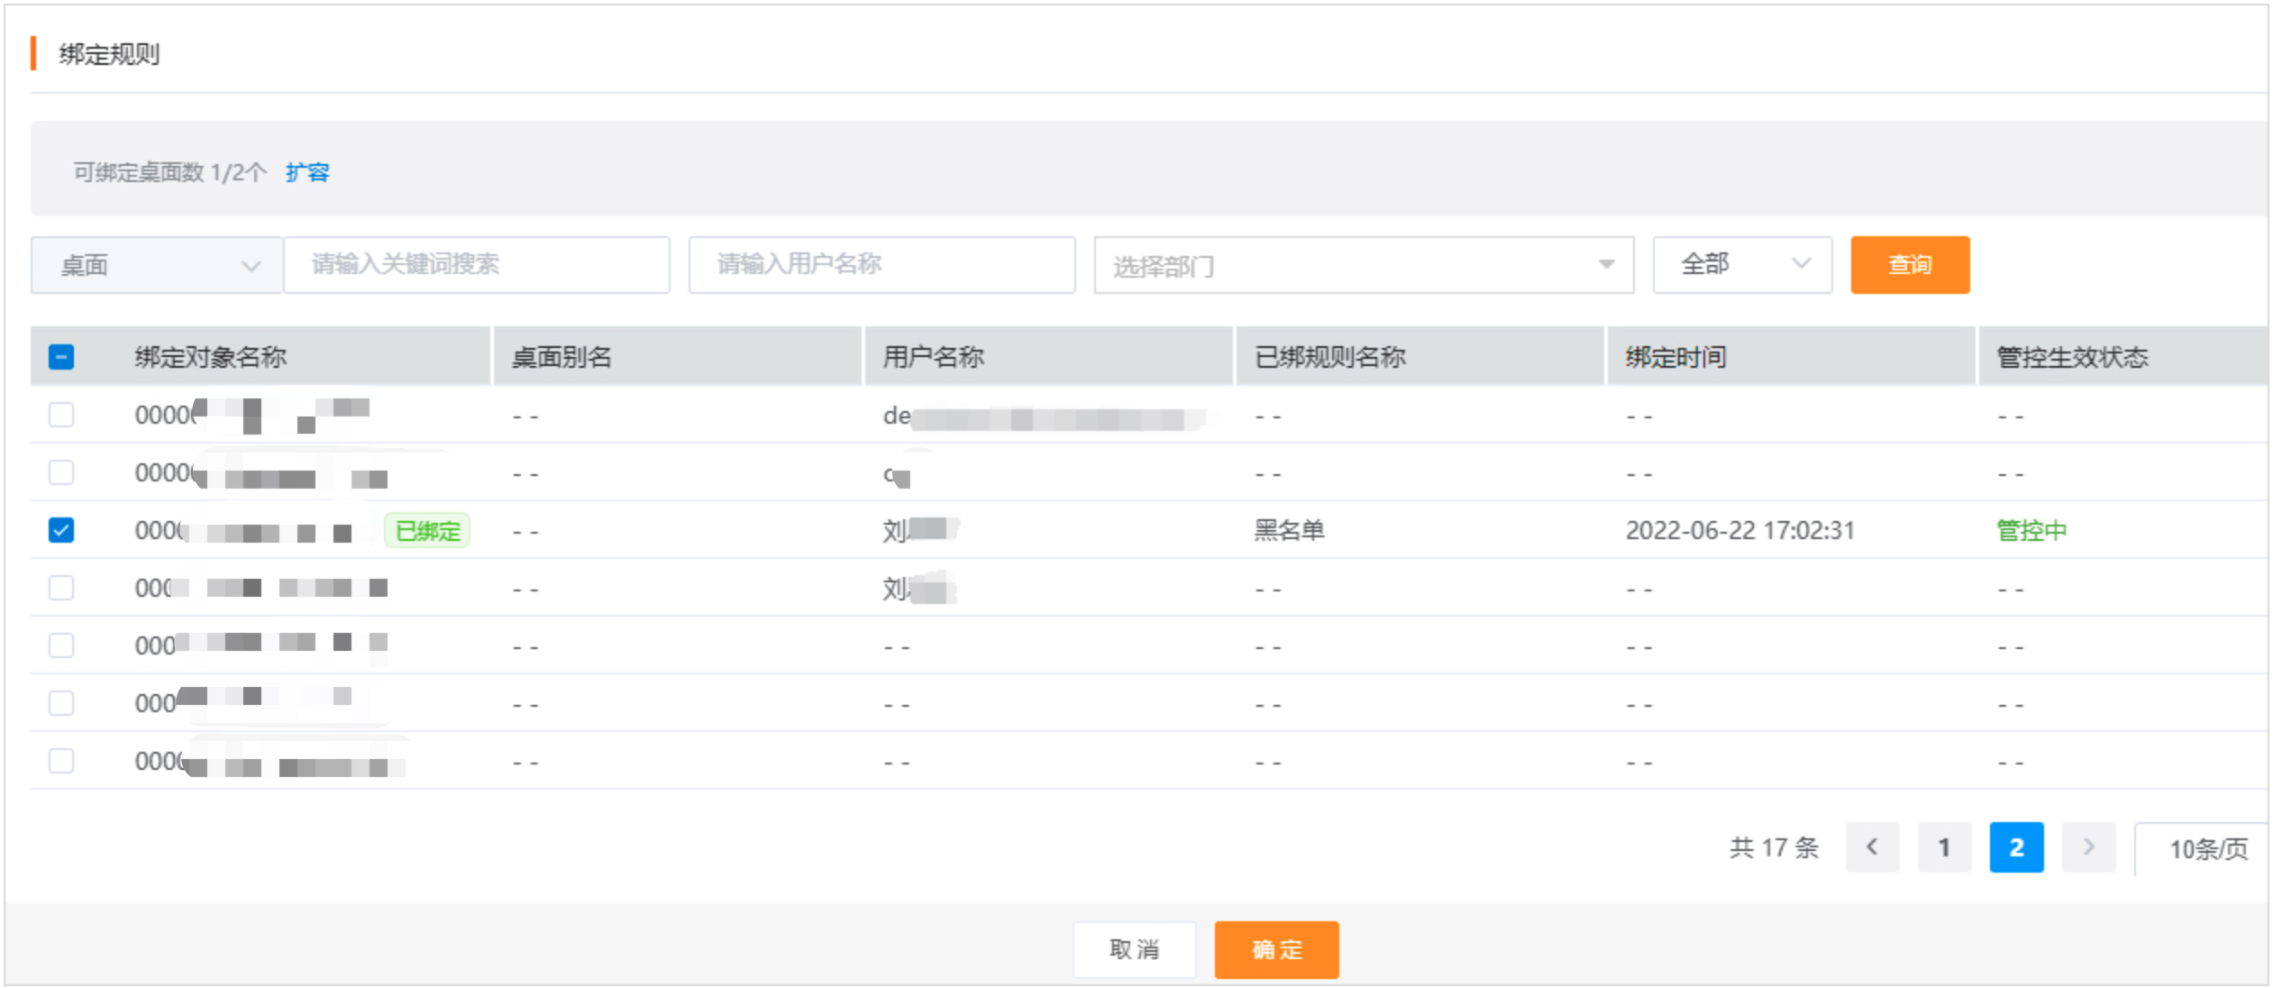Screen dimensions: 2273x988
Task: Open the 扩容 capacity expansion link
Action: coord(307,171)
